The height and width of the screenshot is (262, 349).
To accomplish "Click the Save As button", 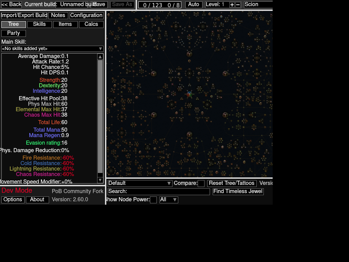I will click(x=122, y=4).
